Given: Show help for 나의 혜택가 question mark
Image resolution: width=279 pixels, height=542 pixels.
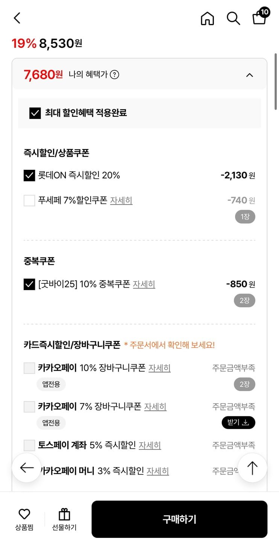Looking at the screenshot, I should click(114, 75).
